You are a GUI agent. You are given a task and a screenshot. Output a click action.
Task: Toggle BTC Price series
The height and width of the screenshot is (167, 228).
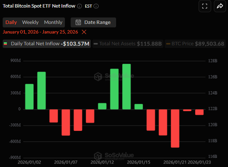195,44
